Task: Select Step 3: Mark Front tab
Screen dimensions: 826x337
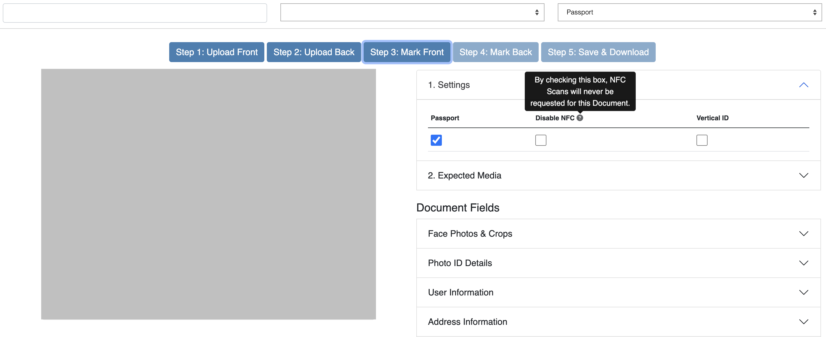Action: (407, 52)
